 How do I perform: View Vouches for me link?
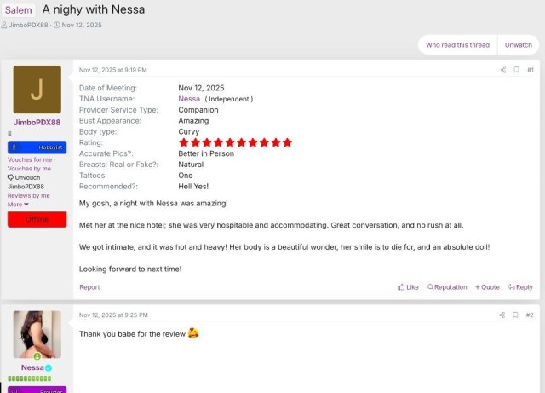click(30, 159)
